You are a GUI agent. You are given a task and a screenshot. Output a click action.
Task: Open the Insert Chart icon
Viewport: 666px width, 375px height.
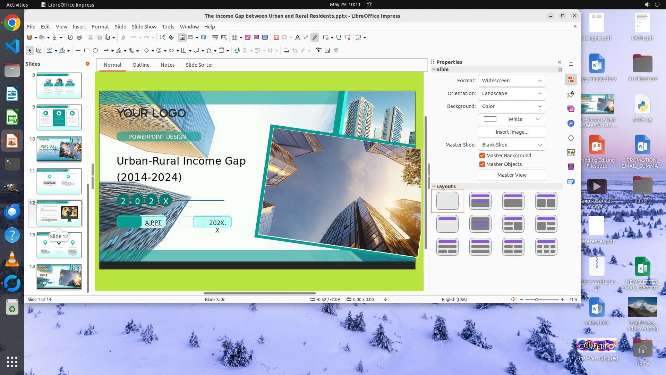click(x=265, y=37)
